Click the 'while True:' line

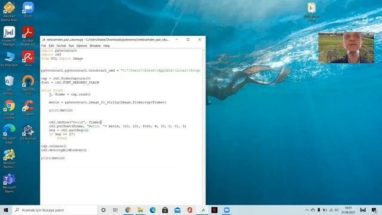(x=52, y=90)
